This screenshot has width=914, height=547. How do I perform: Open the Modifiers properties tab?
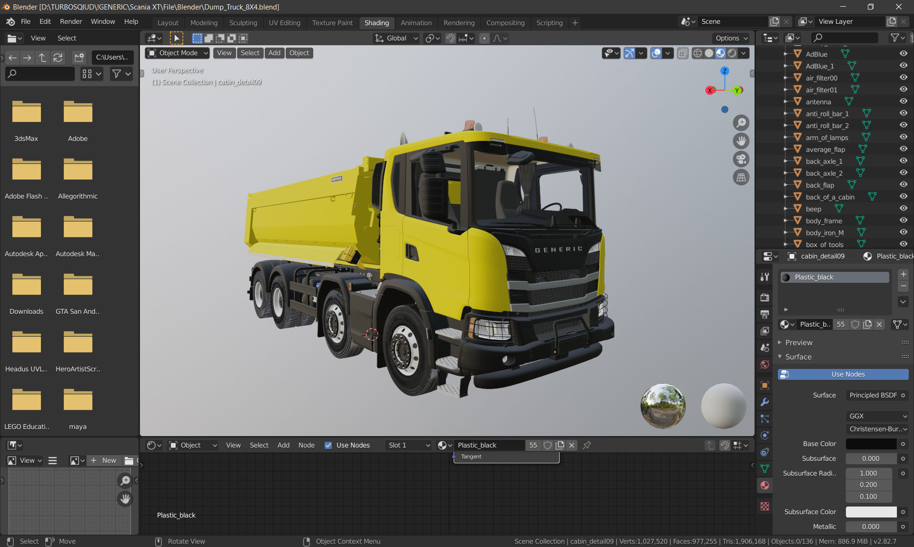pyautogui.click(x=765, y=402)
